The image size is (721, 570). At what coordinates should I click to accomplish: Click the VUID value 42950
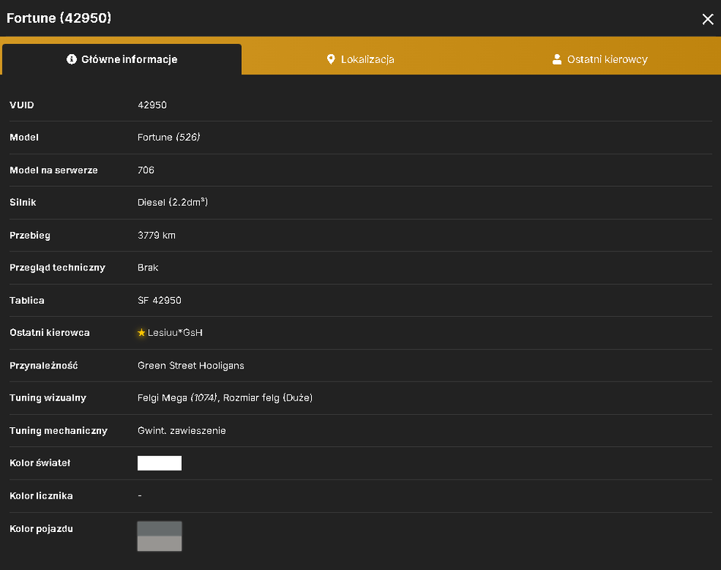pos(152,105)
